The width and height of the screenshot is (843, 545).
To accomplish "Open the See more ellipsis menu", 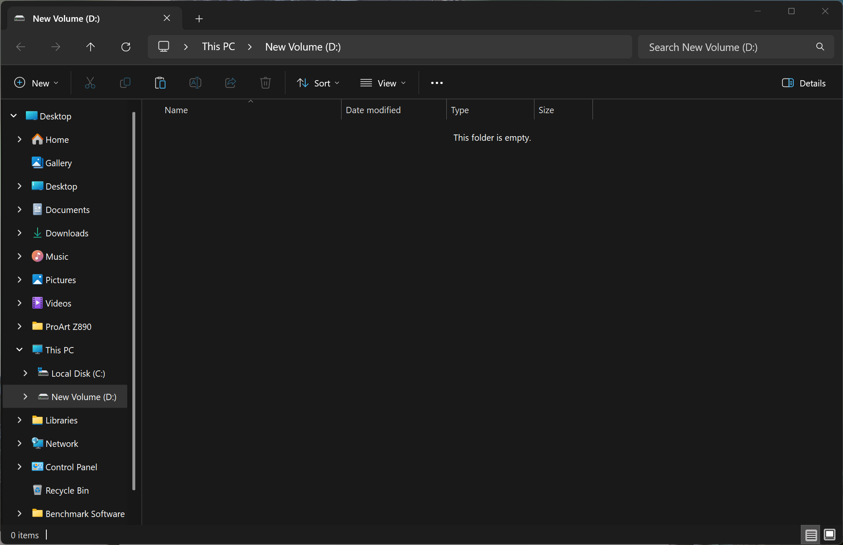I will pyautogui.click(x=437, y=83).
